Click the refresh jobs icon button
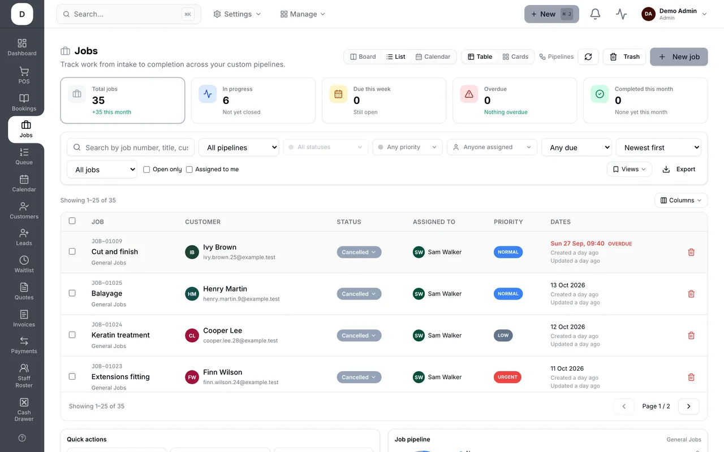 588,56
